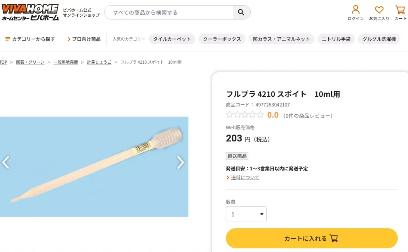Click the previous image arrow on product photo

[x=6, y=162]
